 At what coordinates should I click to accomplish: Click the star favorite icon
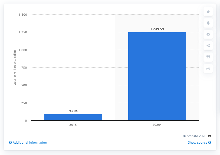click(x=208, y=12)
